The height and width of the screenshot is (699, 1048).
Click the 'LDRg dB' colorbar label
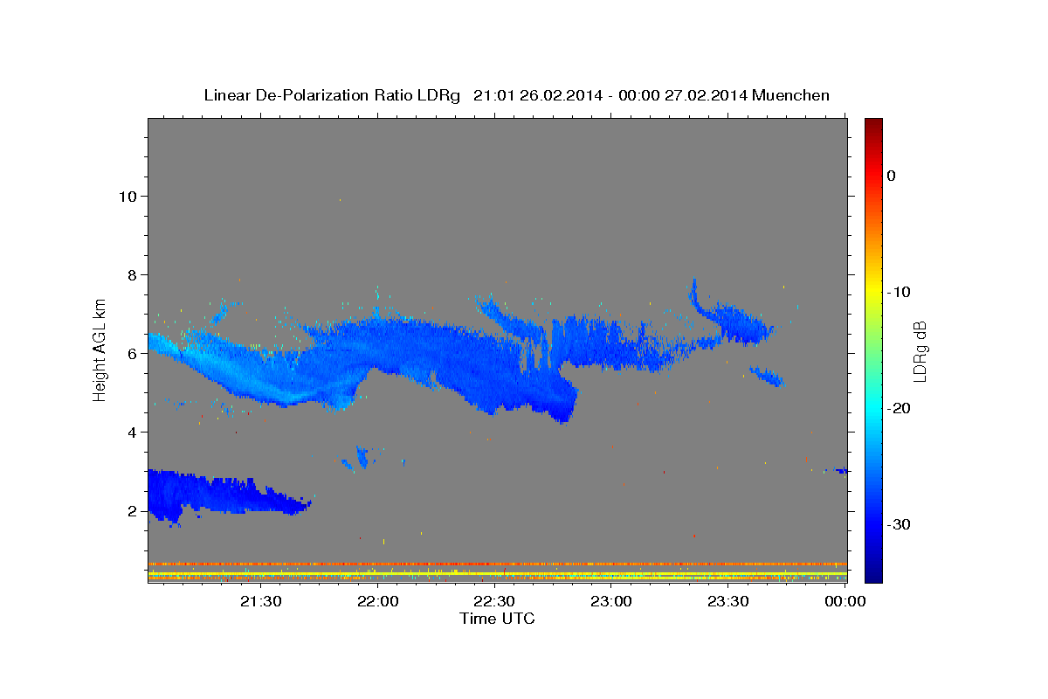pos(919,353)
